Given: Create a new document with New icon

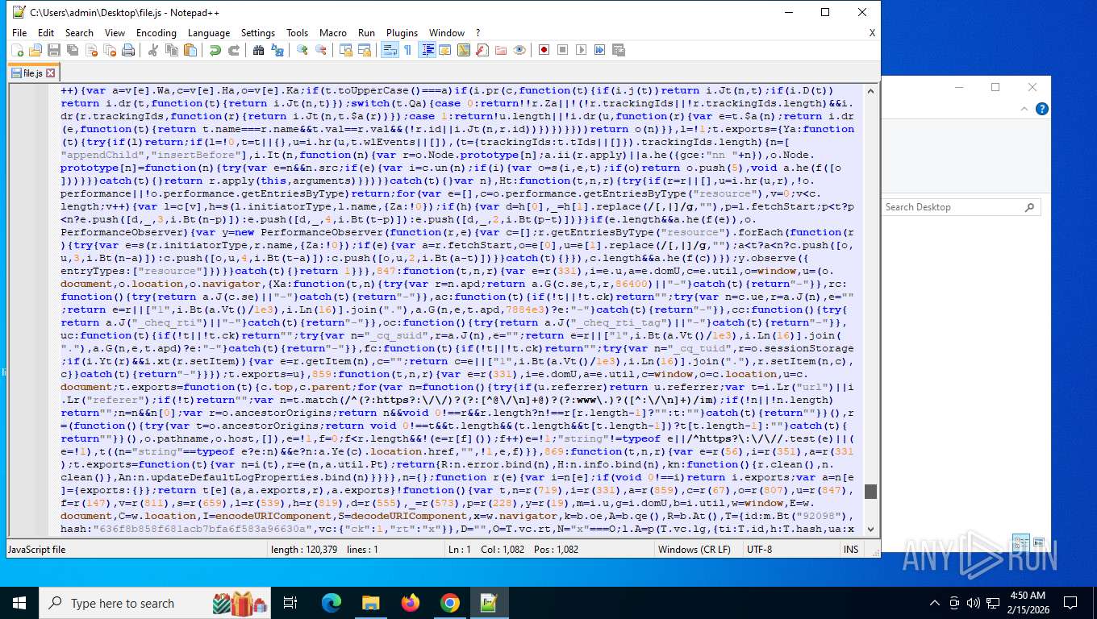Looking at the screenshot, I should click(17, 50).
